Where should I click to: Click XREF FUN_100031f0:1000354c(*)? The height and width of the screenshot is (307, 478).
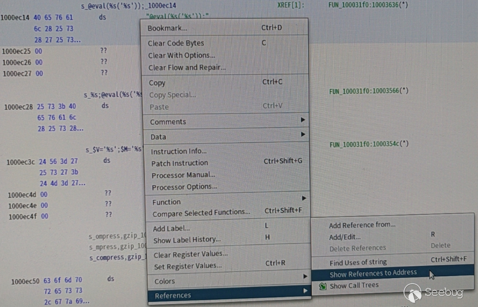pyautogui.click(x=369, y=144)
